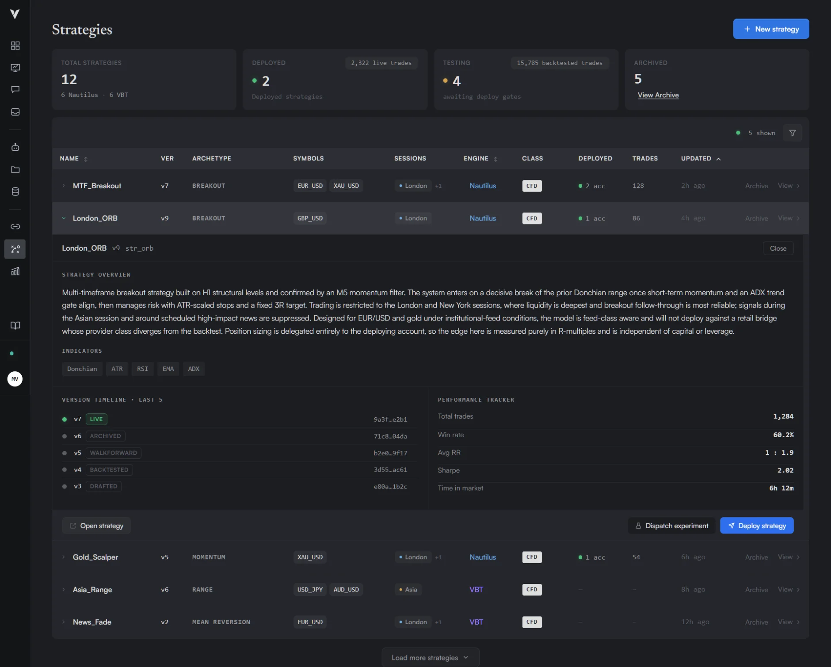The width and height of the screenshot is (831, 667).
Task: Click the XAU_USD symbol chip in MTF_Breakout row
Action: (346, 186)
